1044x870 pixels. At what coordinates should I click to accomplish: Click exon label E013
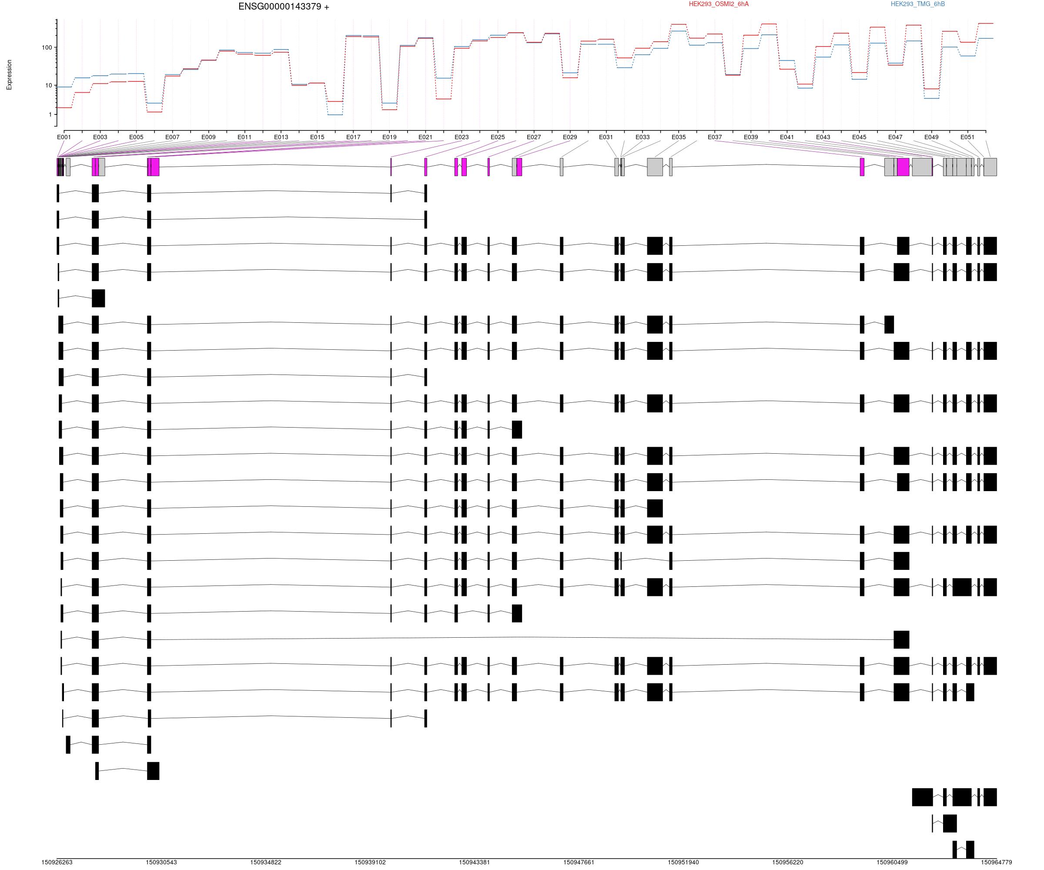(281, 137)
